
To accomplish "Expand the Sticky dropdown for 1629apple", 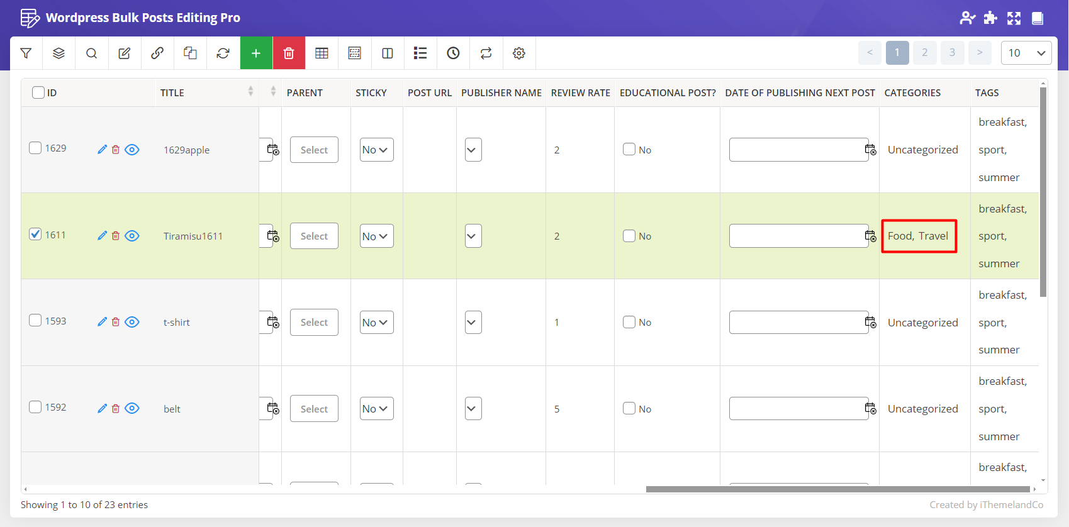I will click(x=376, y=150).
